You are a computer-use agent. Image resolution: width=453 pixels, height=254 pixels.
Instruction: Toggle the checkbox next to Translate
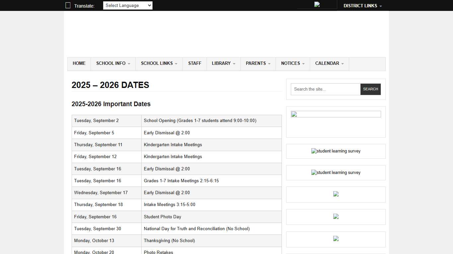tap(68, 5)
